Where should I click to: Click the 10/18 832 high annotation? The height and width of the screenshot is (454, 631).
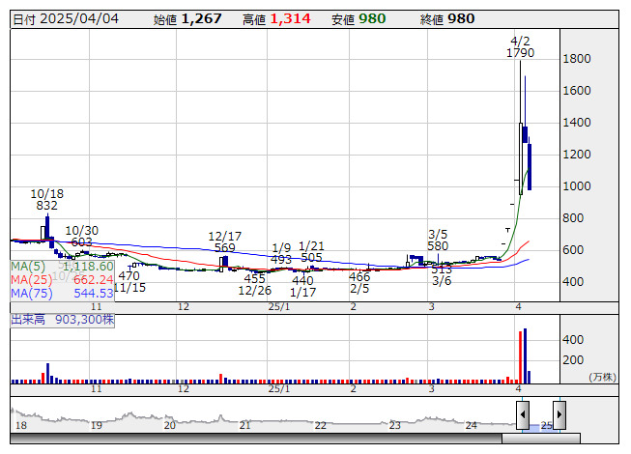point(46,199)
